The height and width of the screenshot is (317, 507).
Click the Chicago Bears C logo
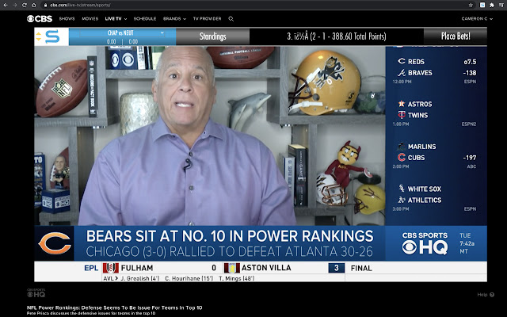click(55, 243)
